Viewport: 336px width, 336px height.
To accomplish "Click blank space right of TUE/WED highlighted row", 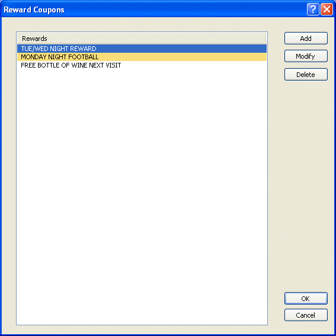I will coord(181,49).
